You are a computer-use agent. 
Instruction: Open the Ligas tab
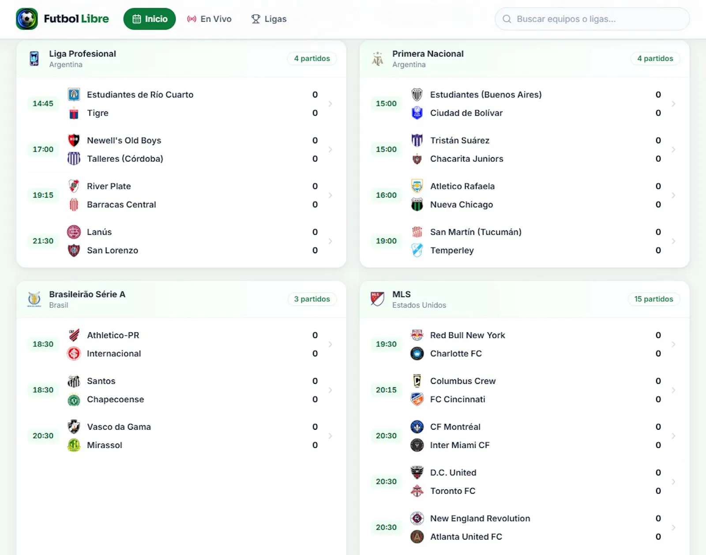click(269, 19)
